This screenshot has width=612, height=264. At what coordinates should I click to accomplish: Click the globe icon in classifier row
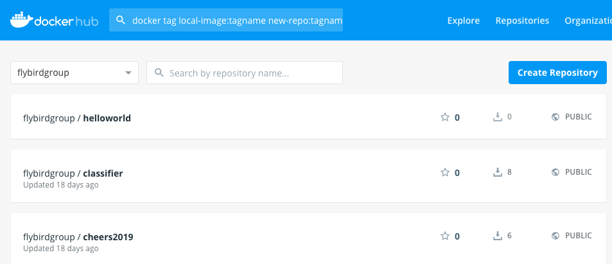click(555, 172)
